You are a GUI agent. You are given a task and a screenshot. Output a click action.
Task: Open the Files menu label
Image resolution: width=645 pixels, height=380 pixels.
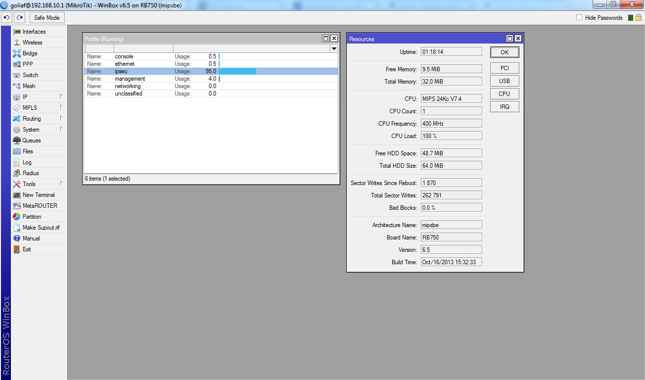(28, 151)
